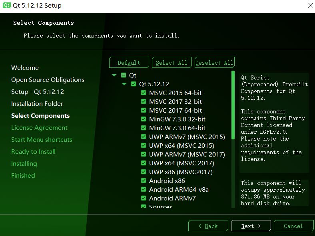Image resolution: width=315 pixels, height=236 pixels.
Task: Click the Finished step
Action: [23, 175]
